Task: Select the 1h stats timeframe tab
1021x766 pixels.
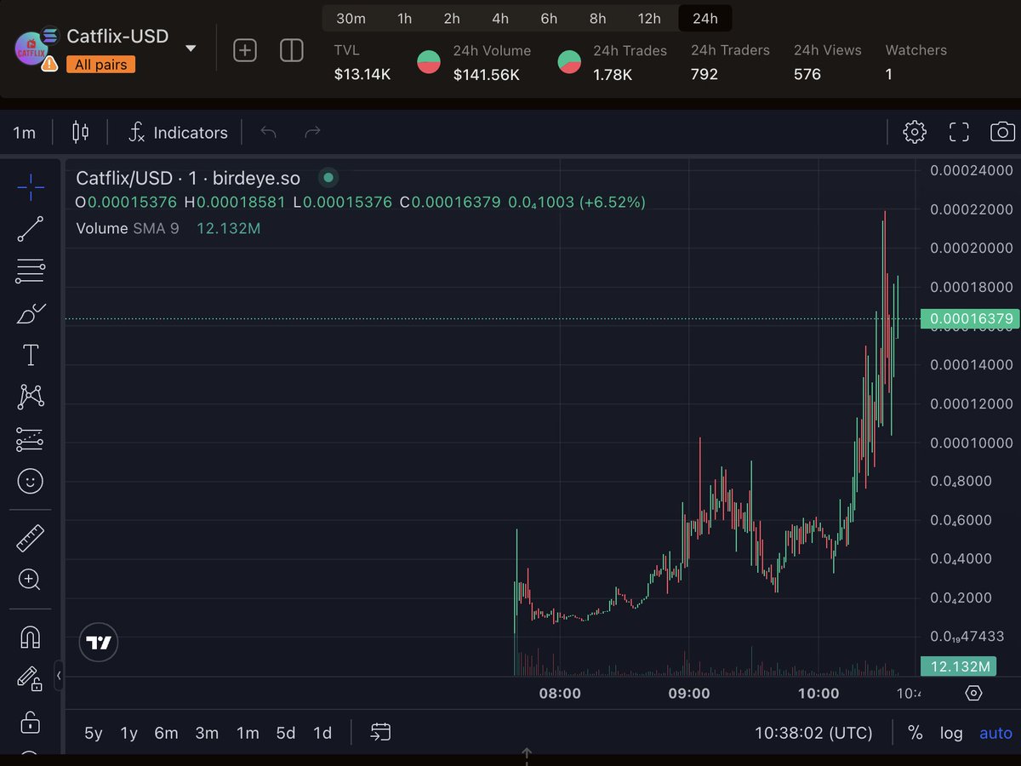Action: click(405, 18)
